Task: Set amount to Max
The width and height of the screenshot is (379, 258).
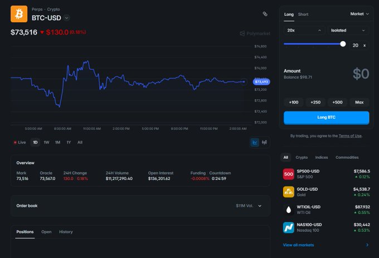Action: 359,103
